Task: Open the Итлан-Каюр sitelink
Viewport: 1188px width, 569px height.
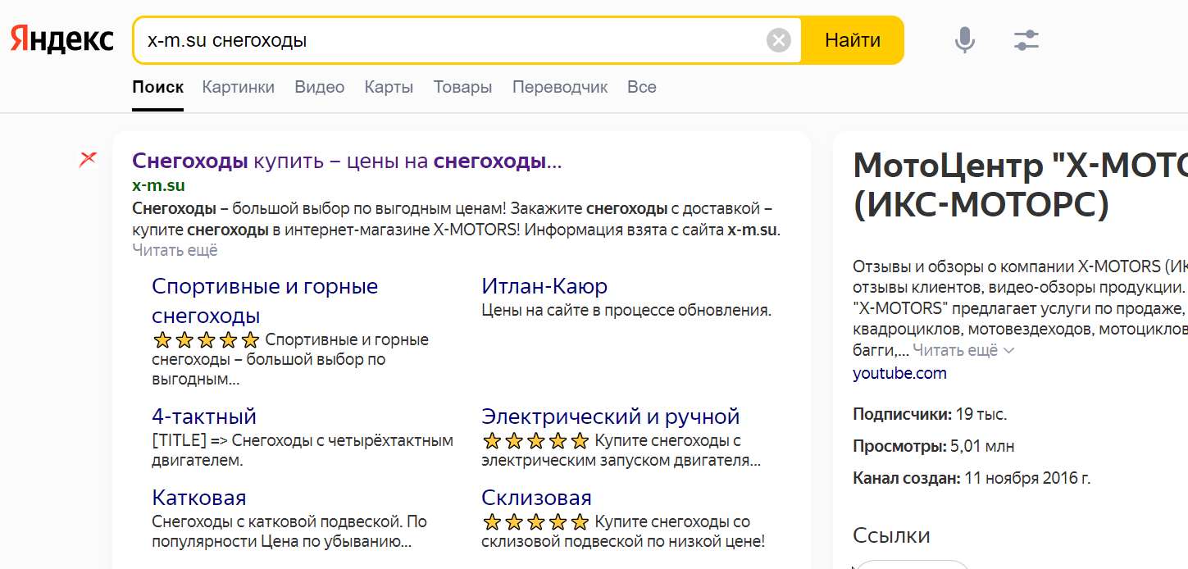Action: pos(544,286)
